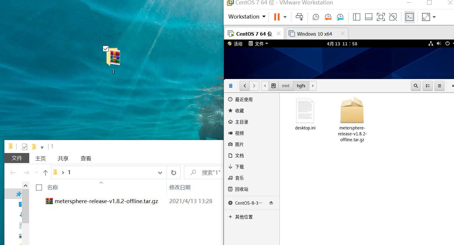This screenshot has width=454, height=245.
Task: Take a snapshot of the VM
Action: tap(315, 17)
